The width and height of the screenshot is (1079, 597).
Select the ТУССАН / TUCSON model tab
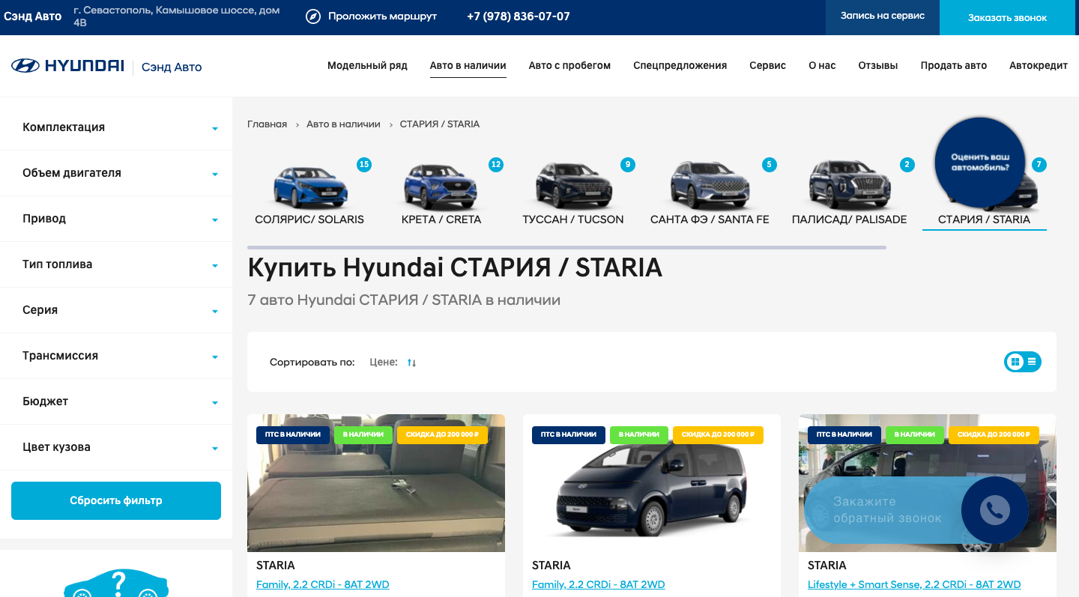573,193
